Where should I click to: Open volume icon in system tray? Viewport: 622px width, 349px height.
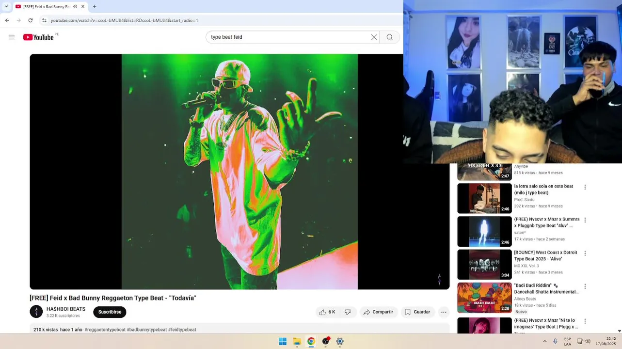588,341
